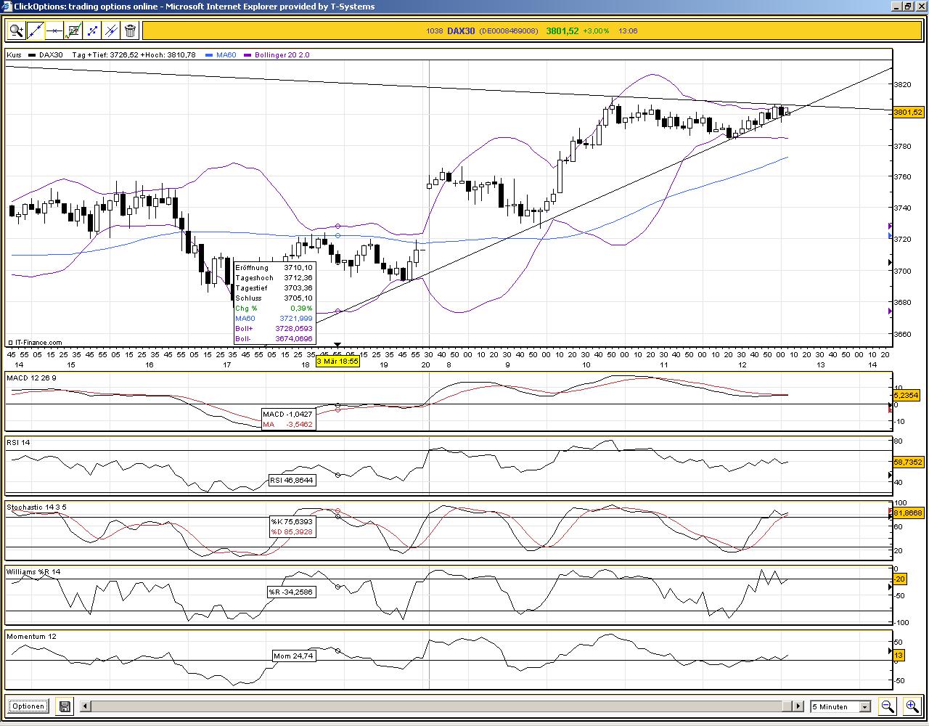Select the trendline drawing tool
Viewport: 929px width, 726px height.
pos(35,30)
